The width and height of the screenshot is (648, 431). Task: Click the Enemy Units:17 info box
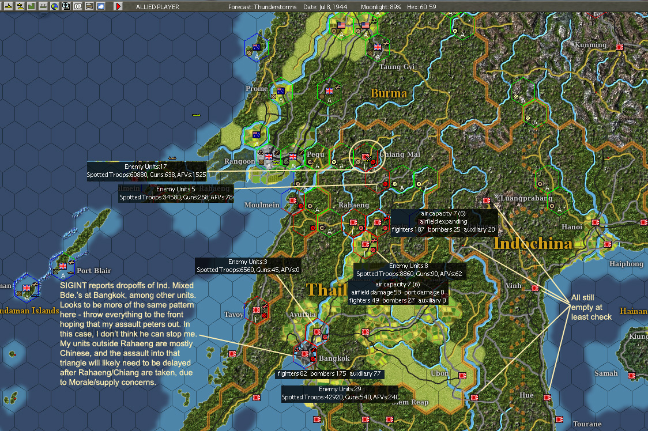tap(146, 171)
